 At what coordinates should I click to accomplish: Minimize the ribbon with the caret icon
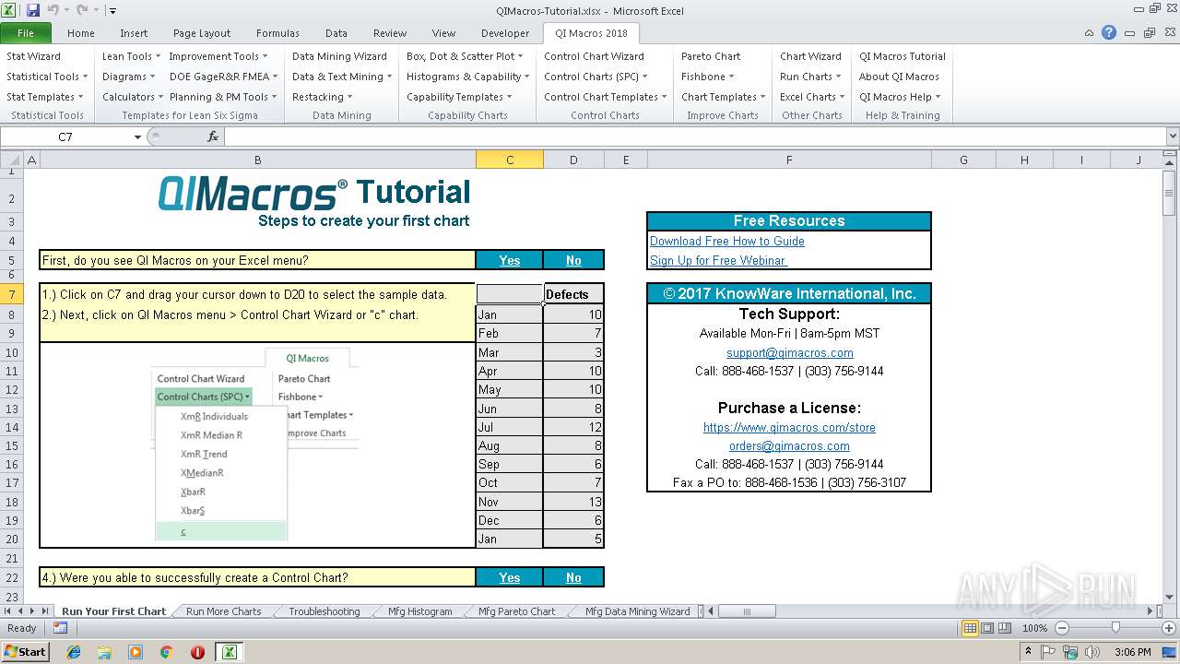coord(1091,32)
